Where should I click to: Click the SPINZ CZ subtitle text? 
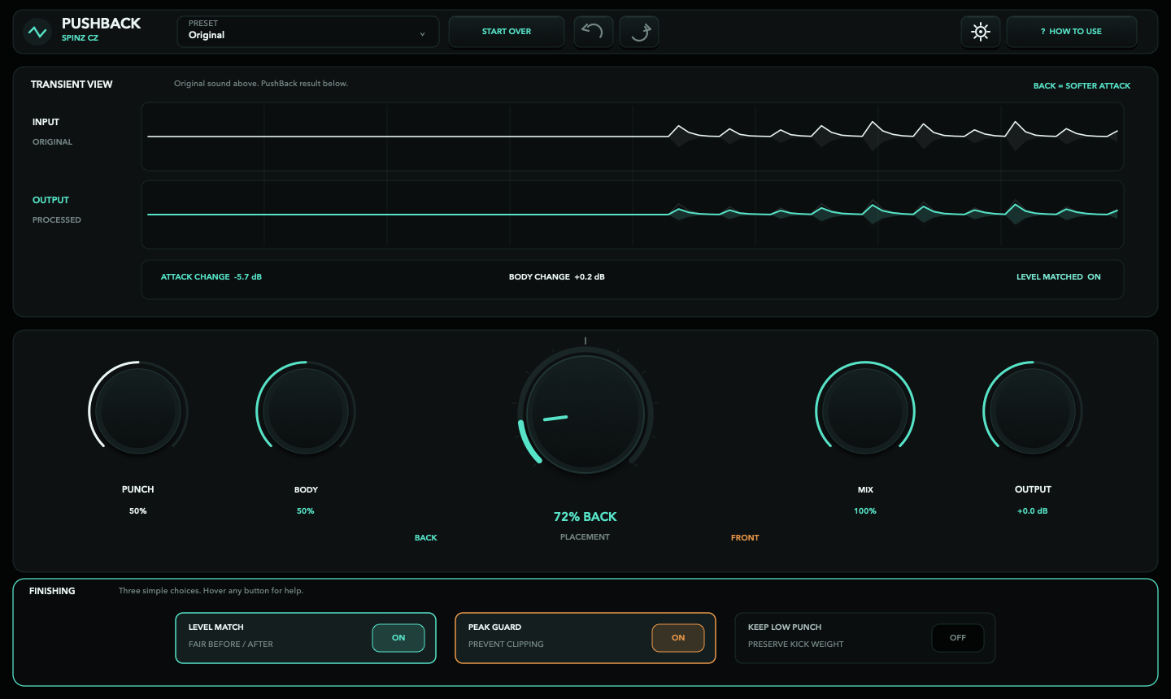pyautogui.click(x=80, y=38)
